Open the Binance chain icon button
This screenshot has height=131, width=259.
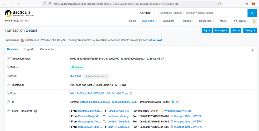coord(254,21)
